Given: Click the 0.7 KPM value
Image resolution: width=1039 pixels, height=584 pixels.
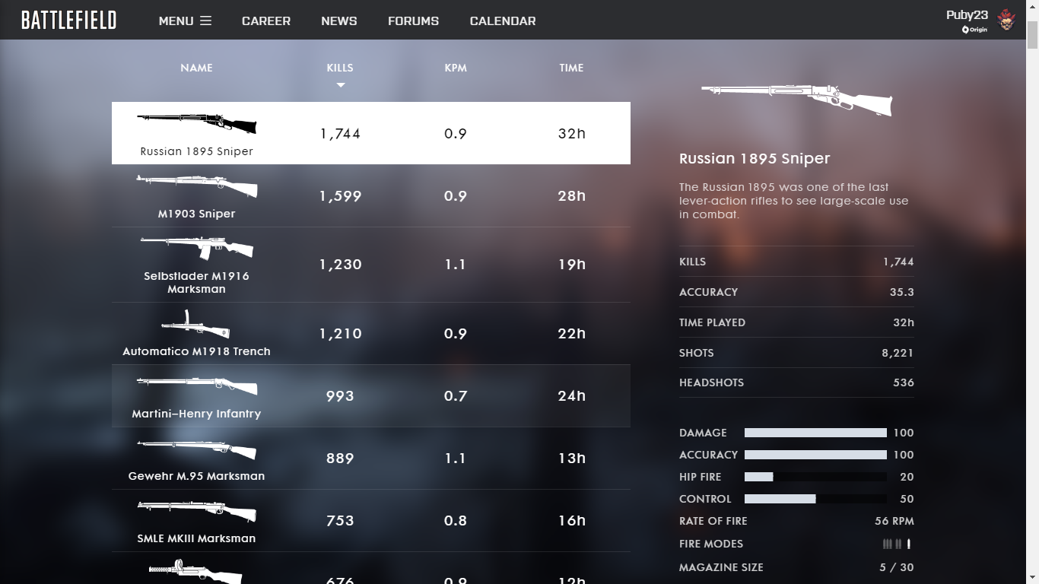Looking at the screenshot, I should (456, 396).
